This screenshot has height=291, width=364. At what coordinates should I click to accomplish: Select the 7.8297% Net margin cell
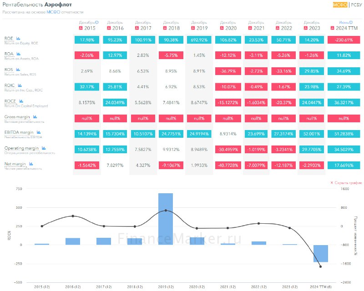click(x=115, y=165)
